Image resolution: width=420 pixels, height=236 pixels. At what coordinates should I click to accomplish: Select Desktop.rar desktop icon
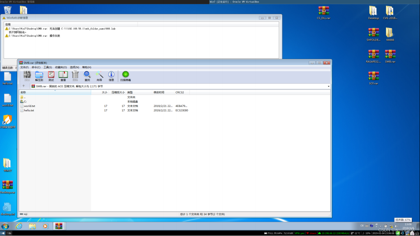[x=7, y=187]
